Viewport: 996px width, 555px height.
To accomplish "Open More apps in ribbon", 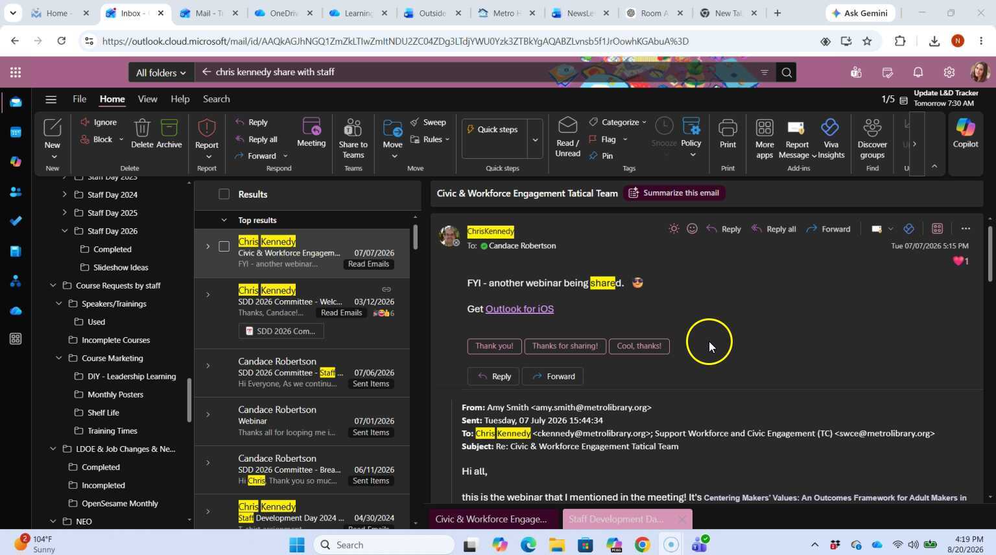I will point(765,138).
